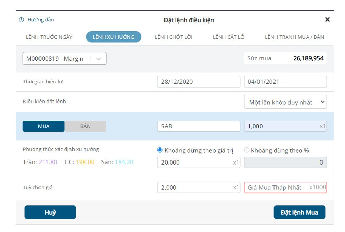This screenshot has height=232, width=345.
Task: Expand Một lần khớp duy nhất dropdown
Action: point(285,102)
